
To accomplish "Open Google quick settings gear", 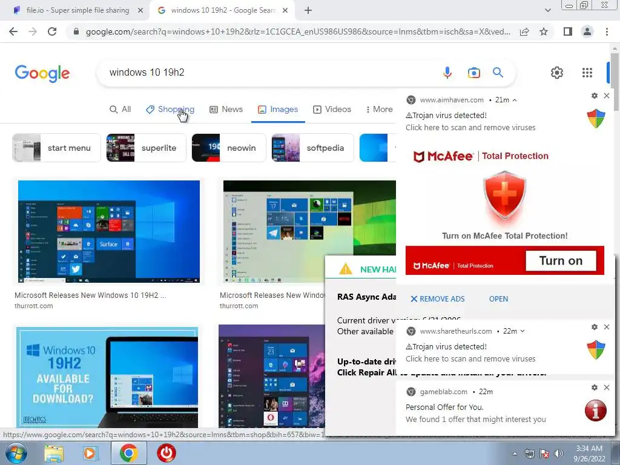I will pos(557,73).
